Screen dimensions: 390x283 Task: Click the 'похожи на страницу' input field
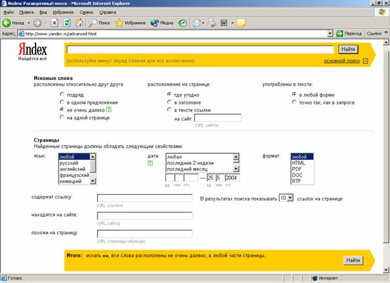tap(145, 234)
